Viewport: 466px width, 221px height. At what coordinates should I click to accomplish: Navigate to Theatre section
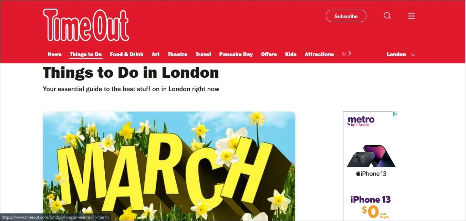click(x=177, y=54)
